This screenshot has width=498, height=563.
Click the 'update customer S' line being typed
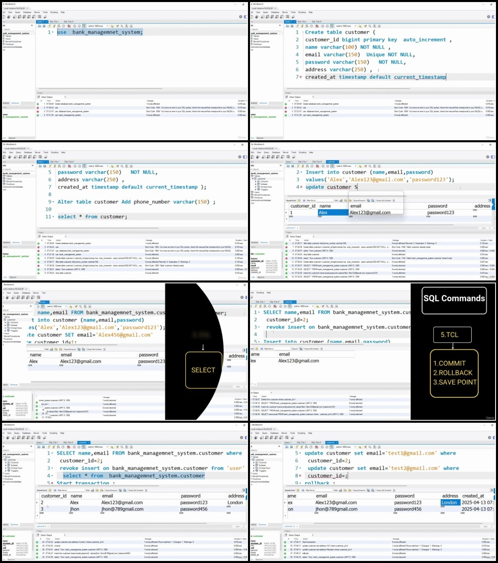pos(331,187)
